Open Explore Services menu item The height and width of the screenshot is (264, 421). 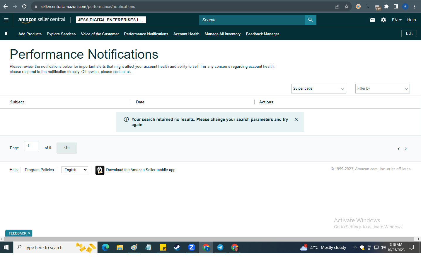coord(61,34)
